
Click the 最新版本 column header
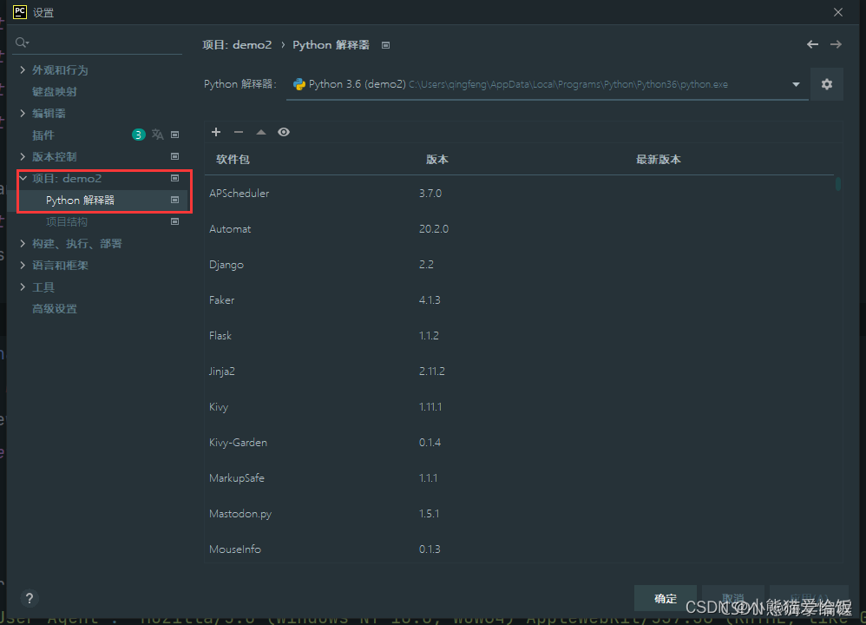658,159
